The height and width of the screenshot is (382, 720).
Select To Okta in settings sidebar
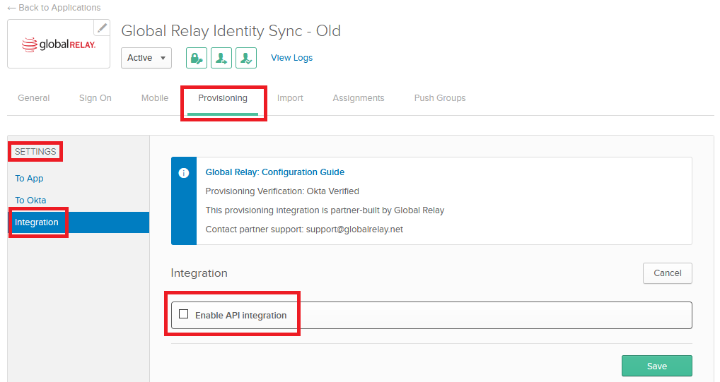30,201
